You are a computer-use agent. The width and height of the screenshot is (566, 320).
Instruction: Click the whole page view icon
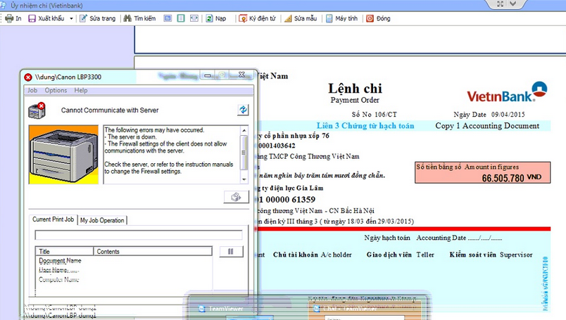181,18
